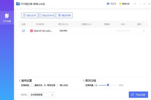Click the 高效压缩 section heading

tap(90, 80)
